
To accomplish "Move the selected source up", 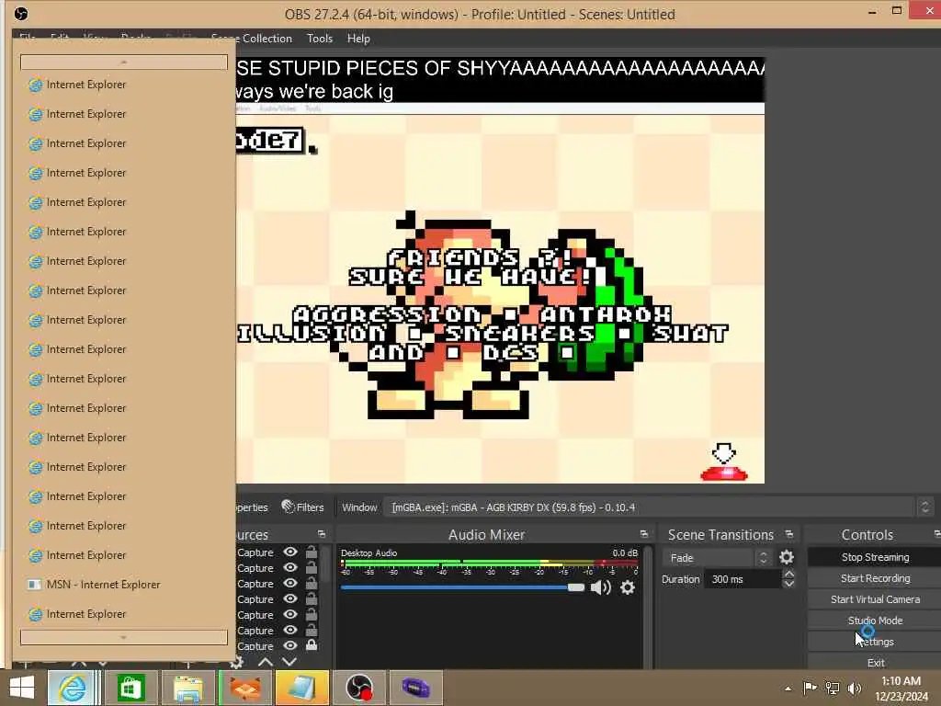I will pos(266,662).
